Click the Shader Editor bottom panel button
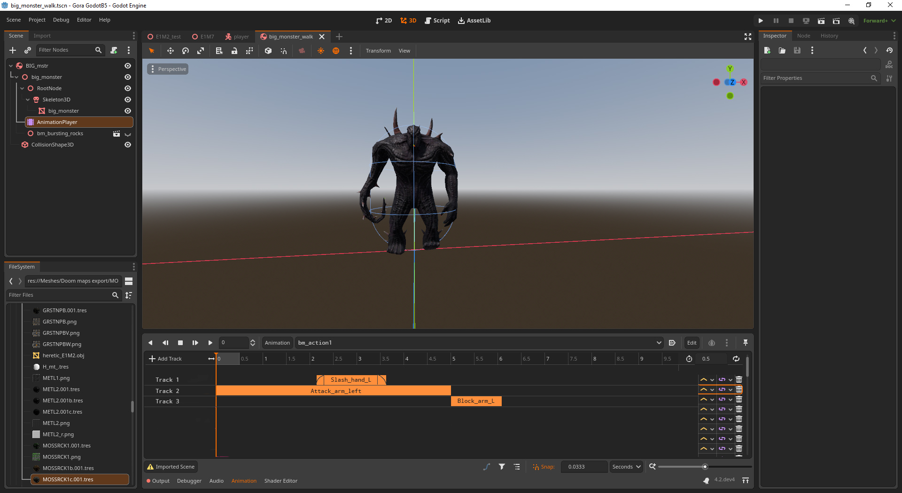The width and height of the screenshot is (902, 493). tap(281, 481)
